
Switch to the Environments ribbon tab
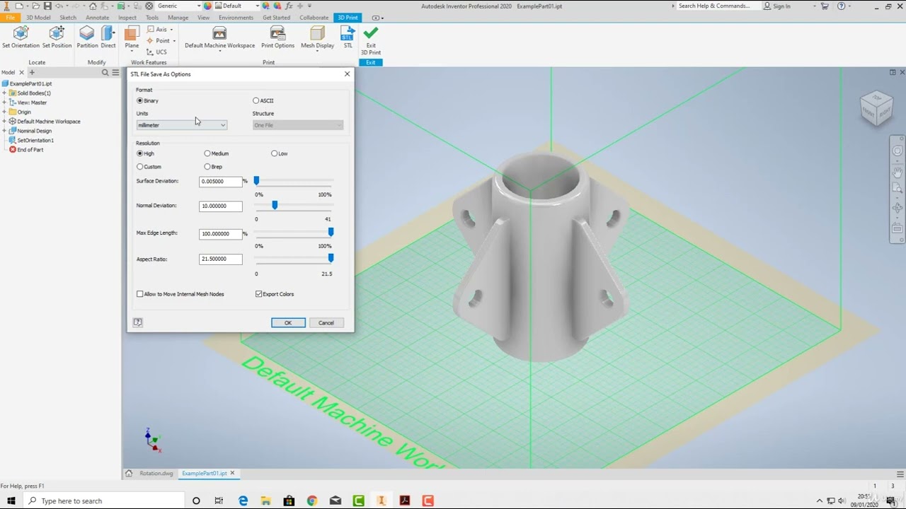[236, 18]
